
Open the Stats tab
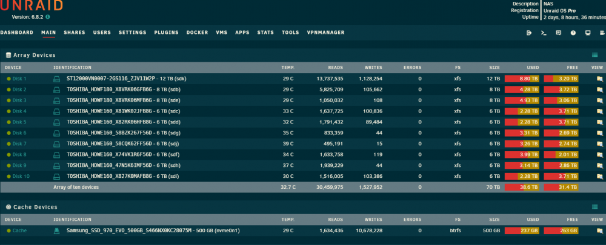265,33
